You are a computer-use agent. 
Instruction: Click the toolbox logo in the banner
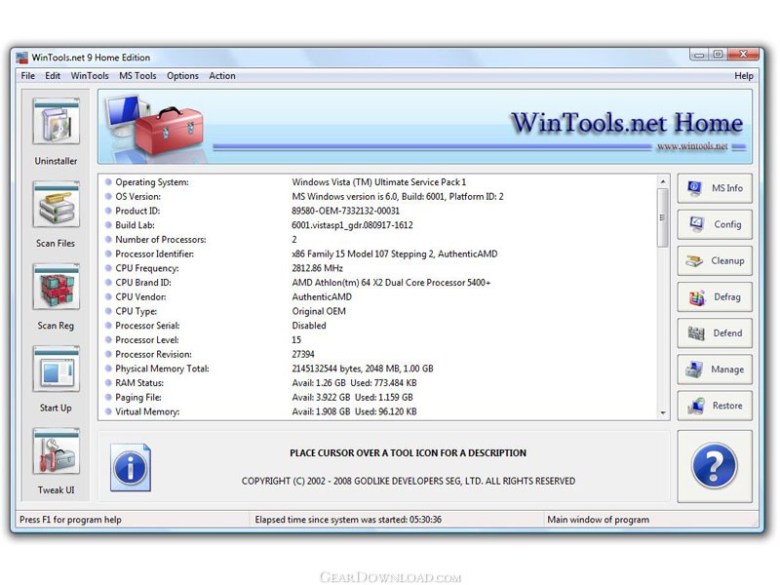coord(156,126)
